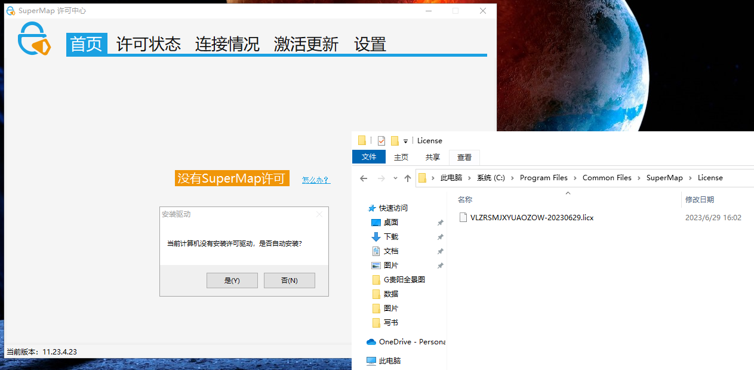This screenshot has height=370, width=754.
Task: Open the recent locations dropdown arrow
Action: click(x=396, y=178)
